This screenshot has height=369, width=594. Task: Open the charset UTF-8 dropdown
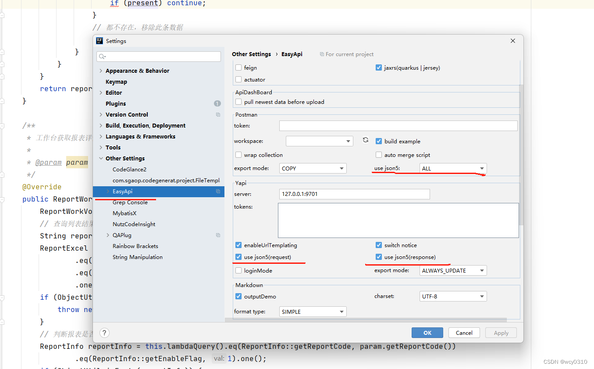coord(453,297)
